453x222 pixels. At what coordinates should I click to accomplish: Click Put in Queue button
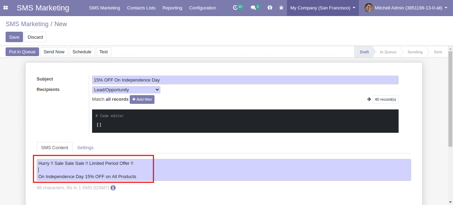(x=22, y=52)
